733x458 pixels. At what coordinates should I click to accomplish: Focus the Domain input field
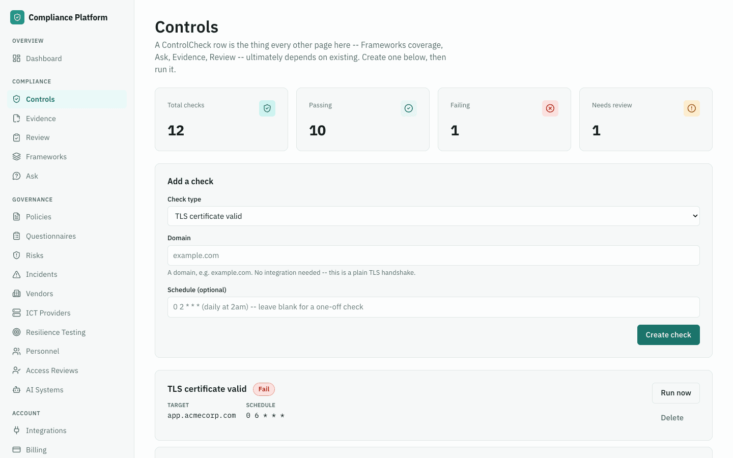[434, 255]
